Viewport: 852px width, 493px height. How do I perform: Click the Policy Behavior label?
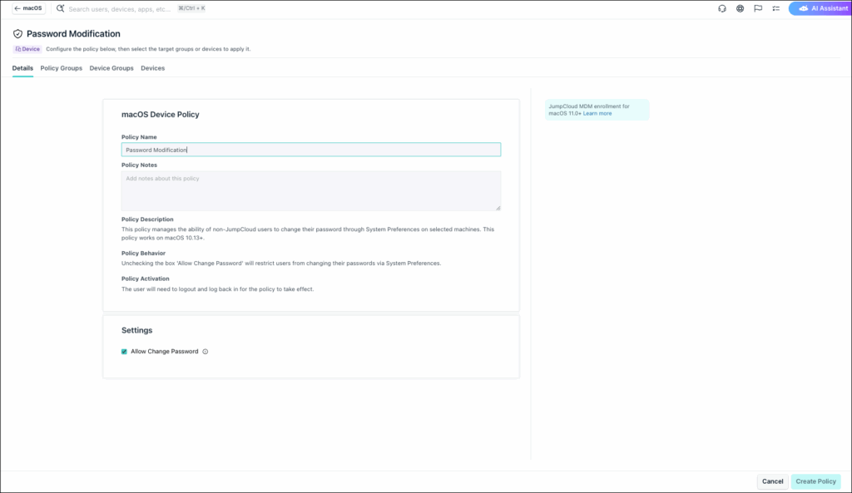tap(143, 253)
